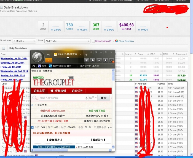Open the Timeframe 6 Months dropdown
193x158 pixels.
(x=24, y=41)
